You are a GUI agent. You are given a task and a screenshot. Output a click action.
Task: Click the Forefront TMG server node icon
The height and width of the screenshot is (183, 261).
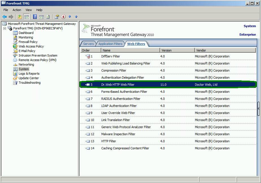(x=10, y=28)
